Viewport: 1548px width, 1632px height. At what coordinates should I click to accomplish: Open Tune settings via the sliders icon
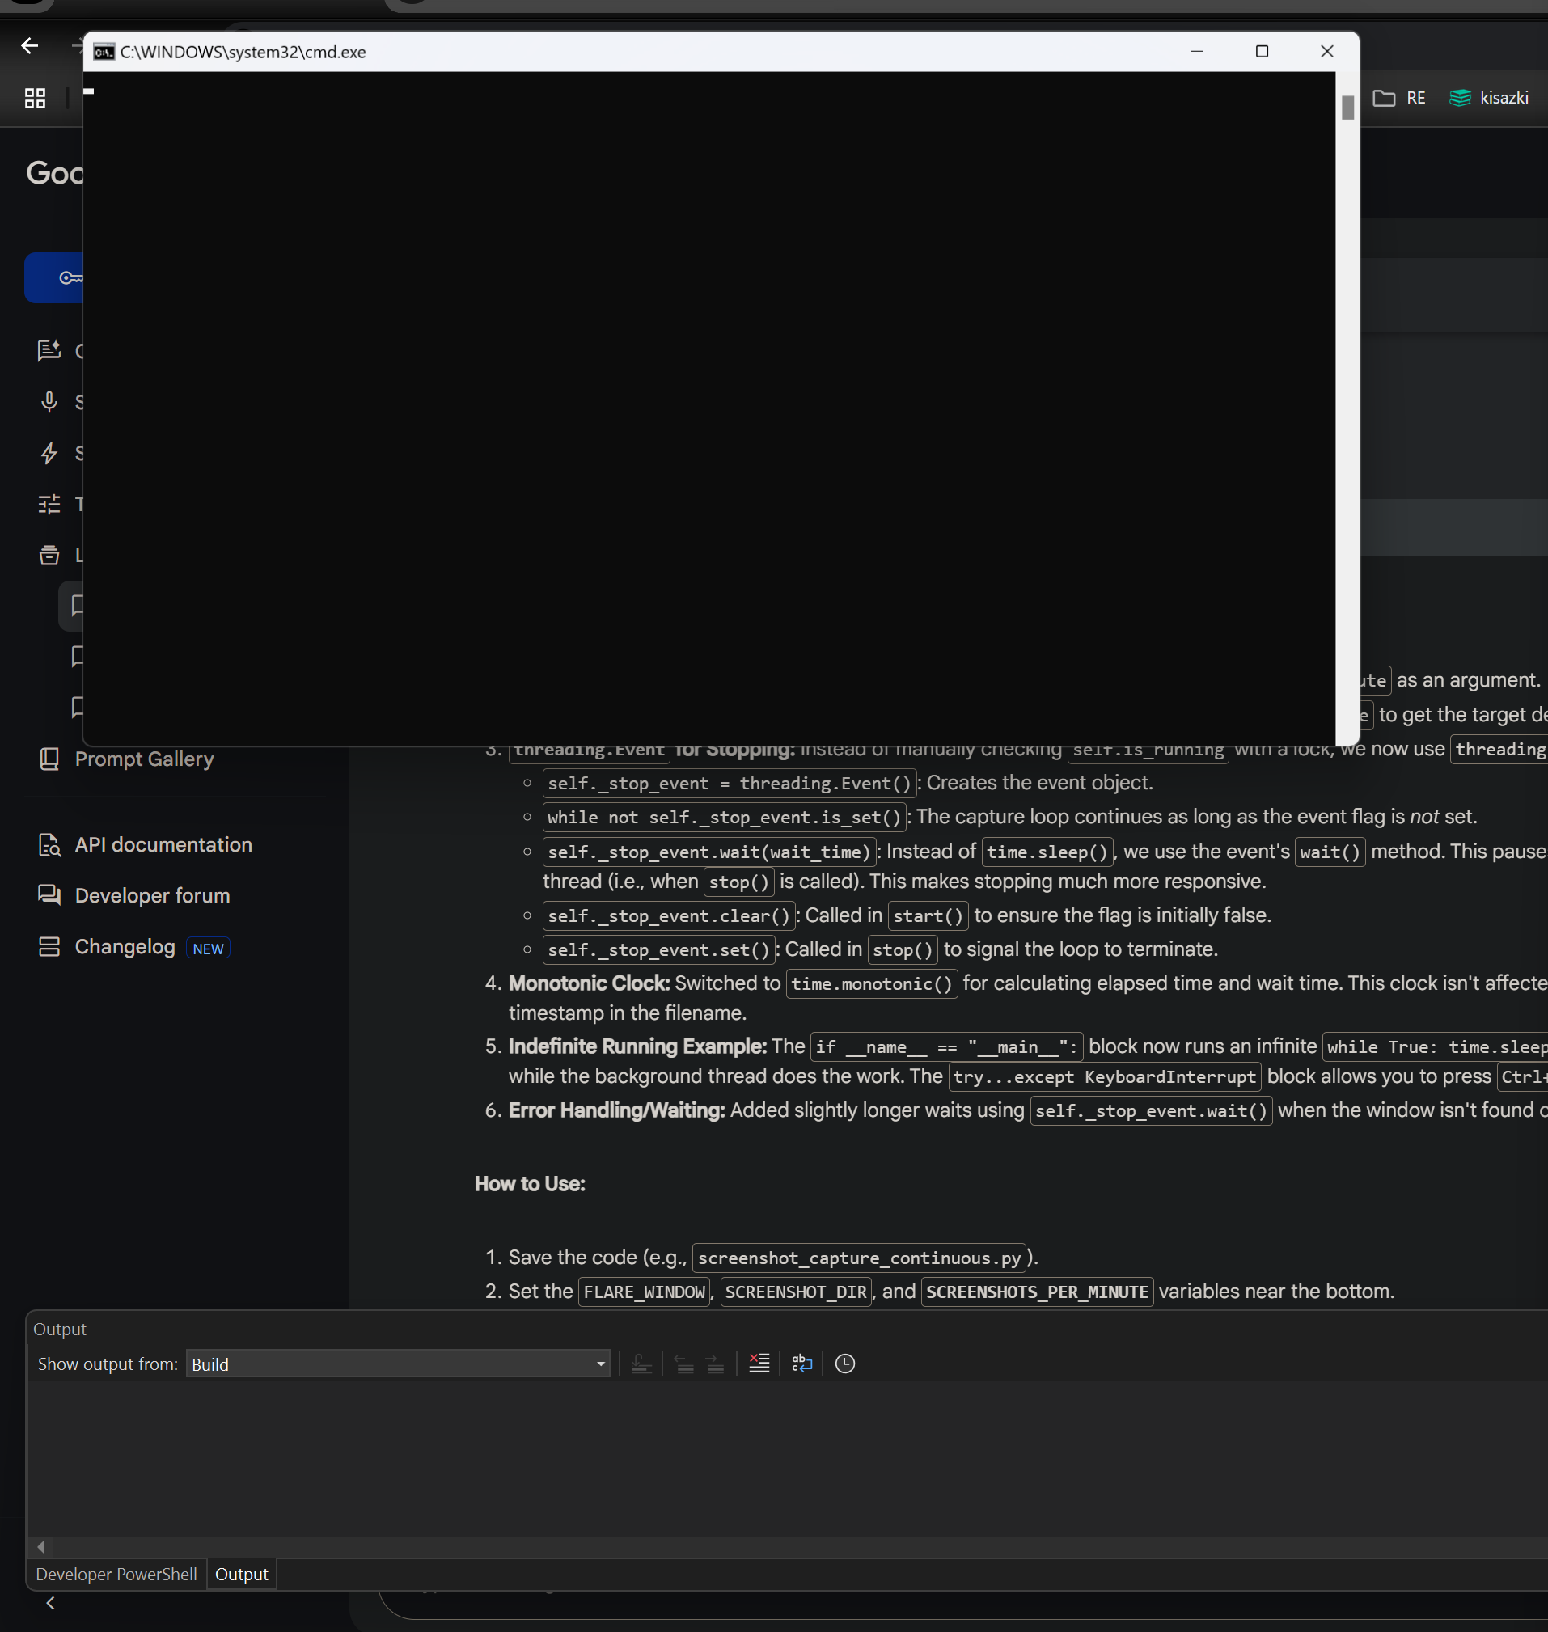[49, 504]
